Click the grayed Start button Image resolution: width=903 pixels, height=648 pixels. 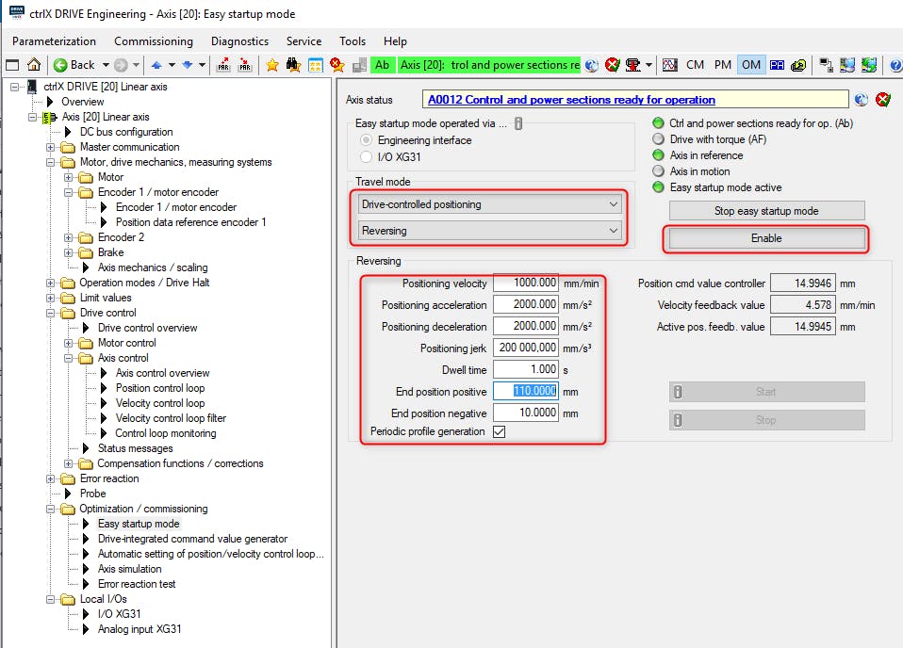[x=766, y=392]
